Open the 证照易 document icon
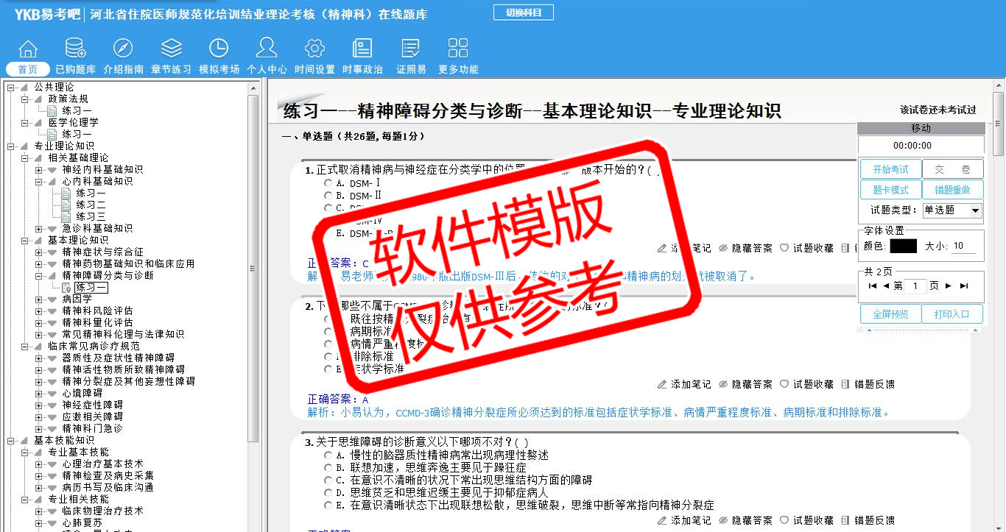This screenshot has width=1006, height=532. pos(411,49)
